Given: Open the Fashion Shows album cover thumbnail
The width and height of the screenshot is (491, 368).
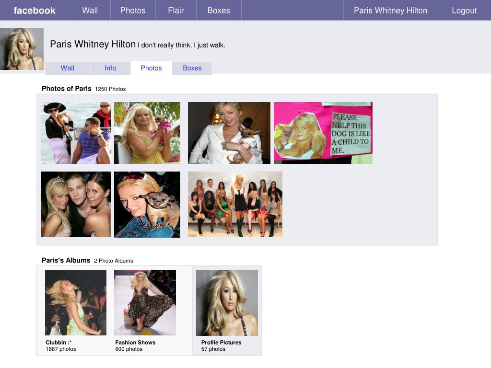Looking at the screenshot, I should 145,303.
